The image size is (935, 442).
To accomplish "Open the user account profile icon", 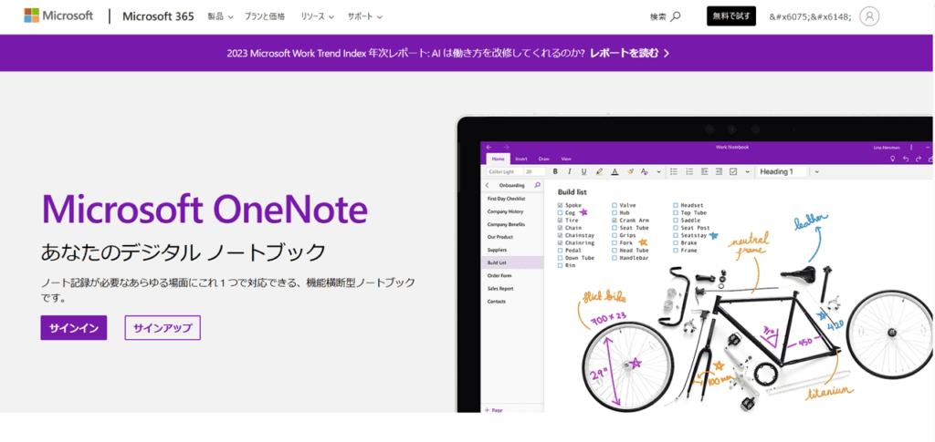I will pyautogui.click(x=870, y=16).
